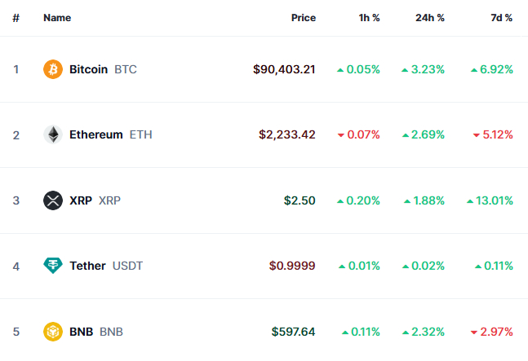This screenshot has width=528, height=361.
Task: Click Bitcoin's $90,403.21 price value
Action: [284, 69]
